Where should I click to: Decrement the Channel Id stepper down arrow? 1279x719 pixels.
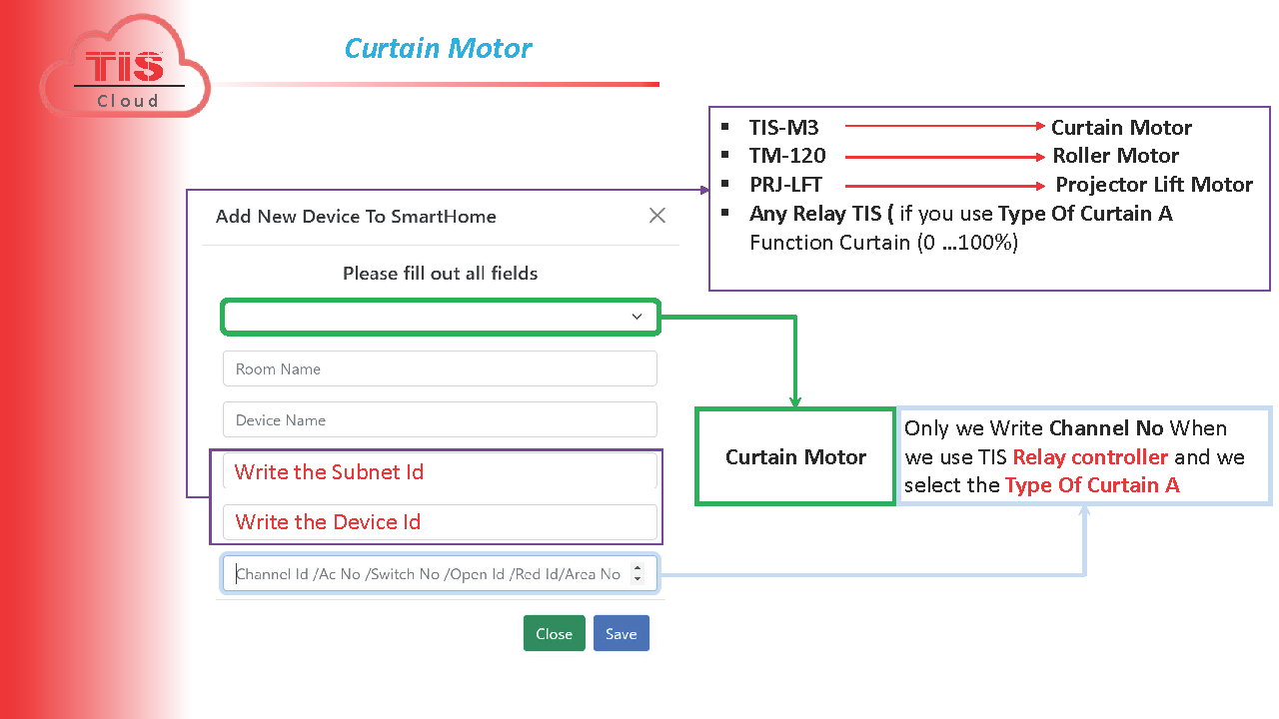click(x=639, y=580)
